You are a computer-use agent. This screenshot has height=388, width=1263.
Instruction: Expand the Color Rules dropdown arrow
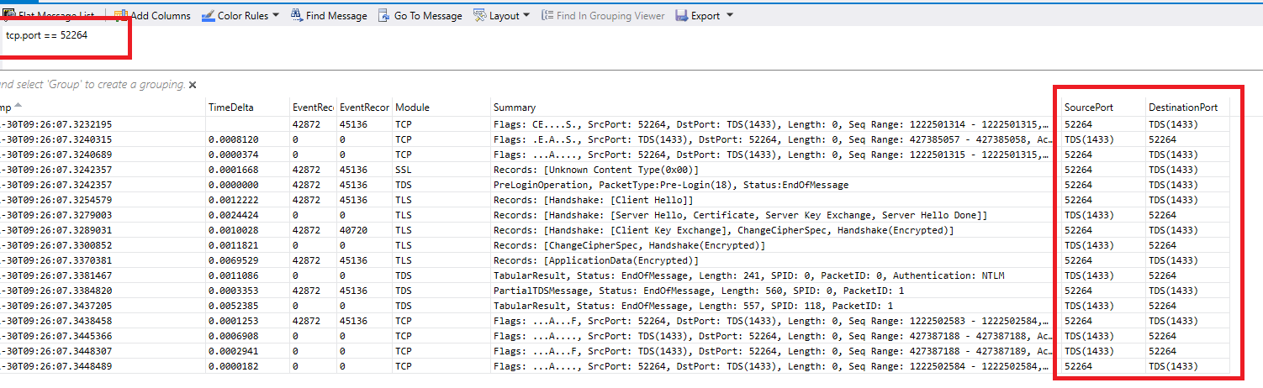click(x=276, y=15)
